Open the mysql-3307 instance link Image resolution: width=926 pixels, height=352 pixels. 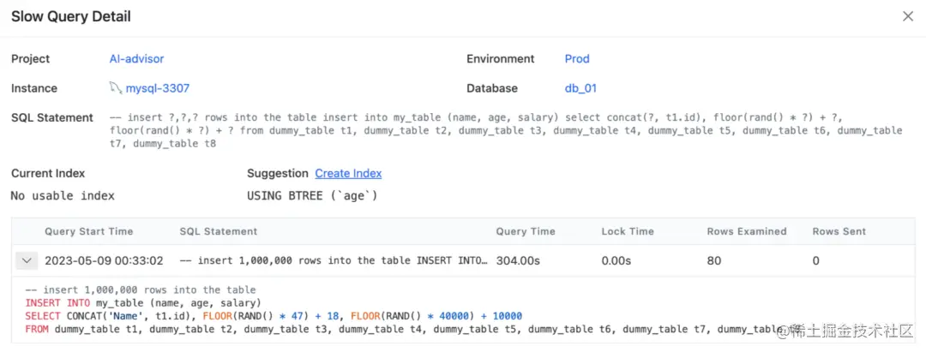(157, 88)
